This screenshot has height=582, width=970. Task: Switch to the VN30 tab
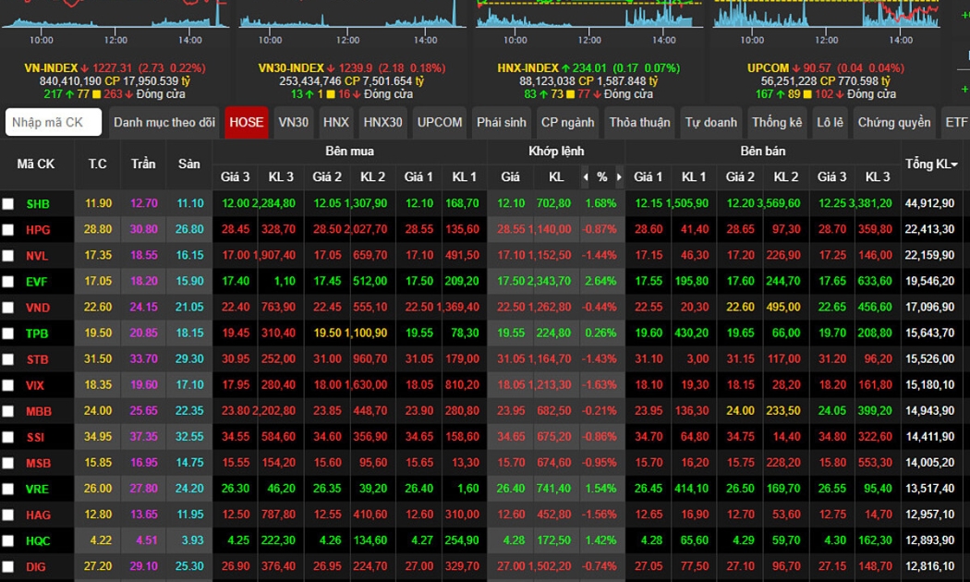pyautogui.click(x=293, y=122)
